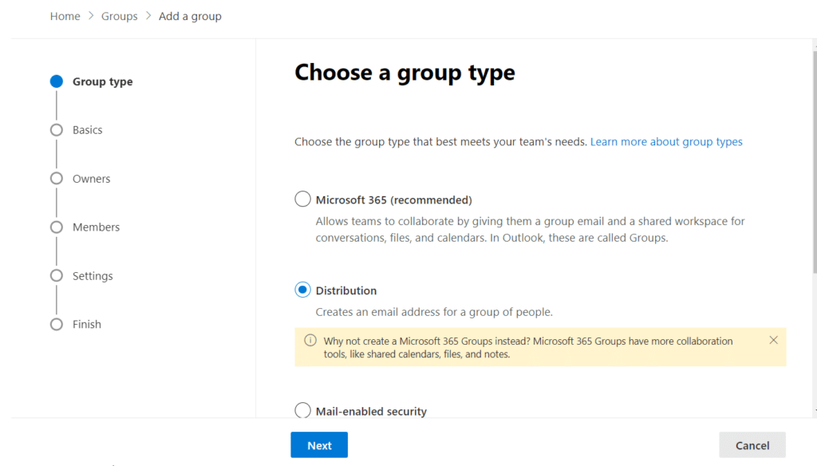Navigate to Groups in the breadcrumb
Screen dimensions: 817x466
click(x=120, y=16)
